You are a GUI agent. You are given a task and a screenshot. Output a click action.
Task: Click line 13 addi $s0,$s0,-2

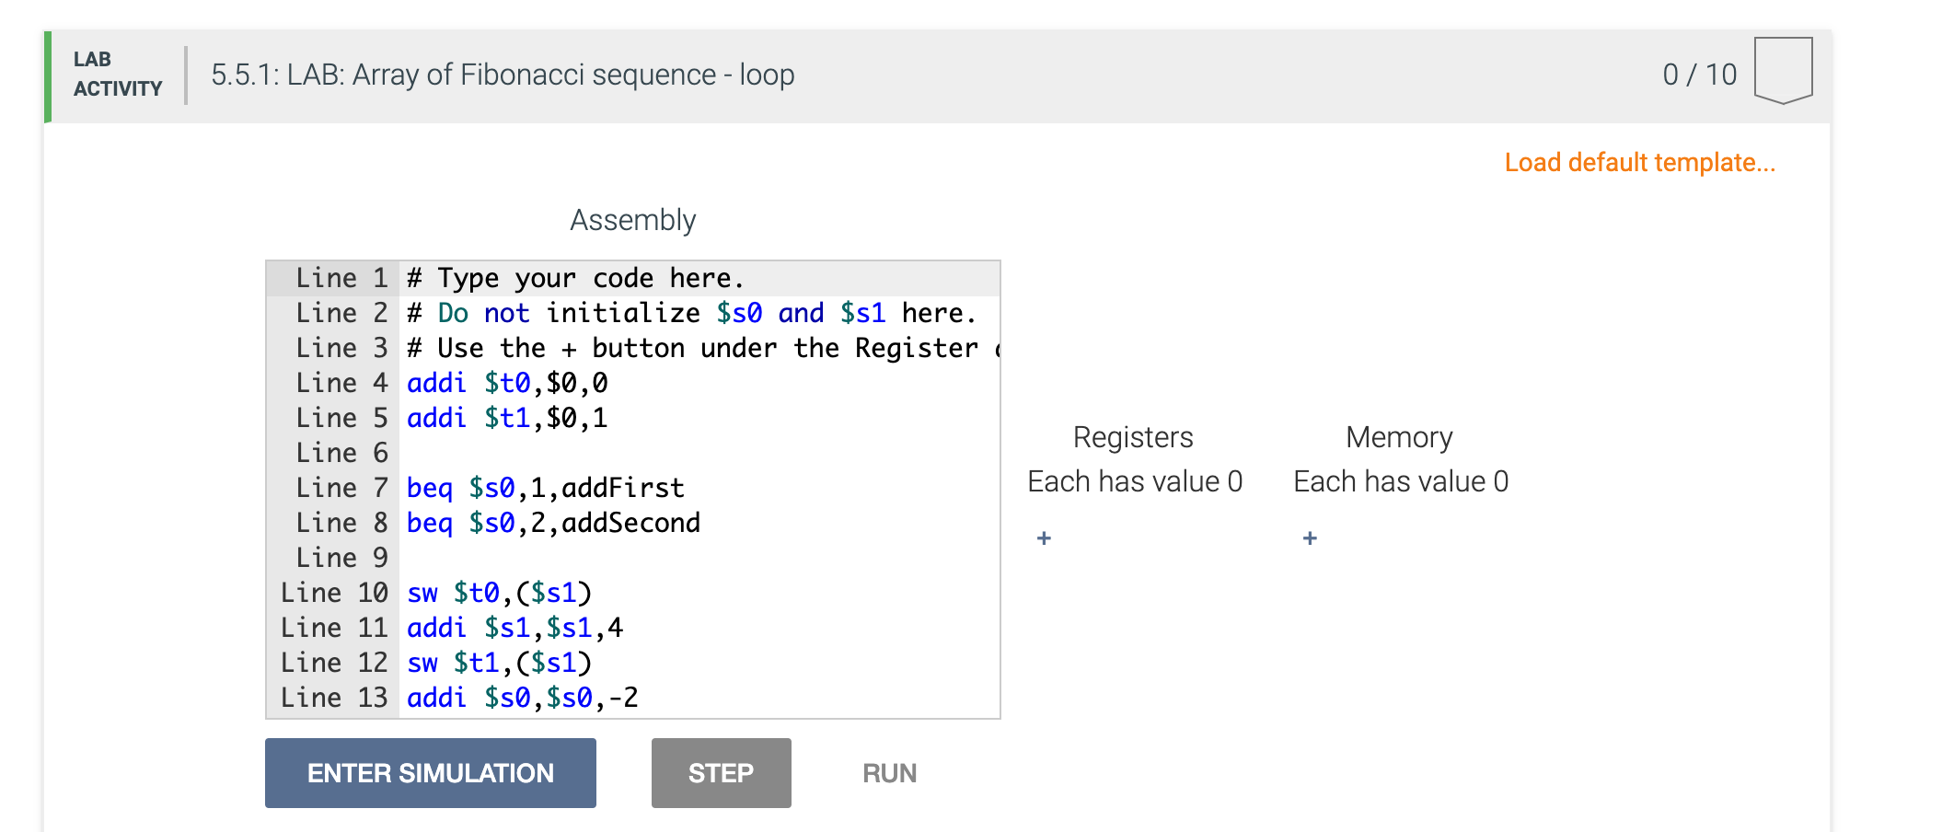coord(522,698)
